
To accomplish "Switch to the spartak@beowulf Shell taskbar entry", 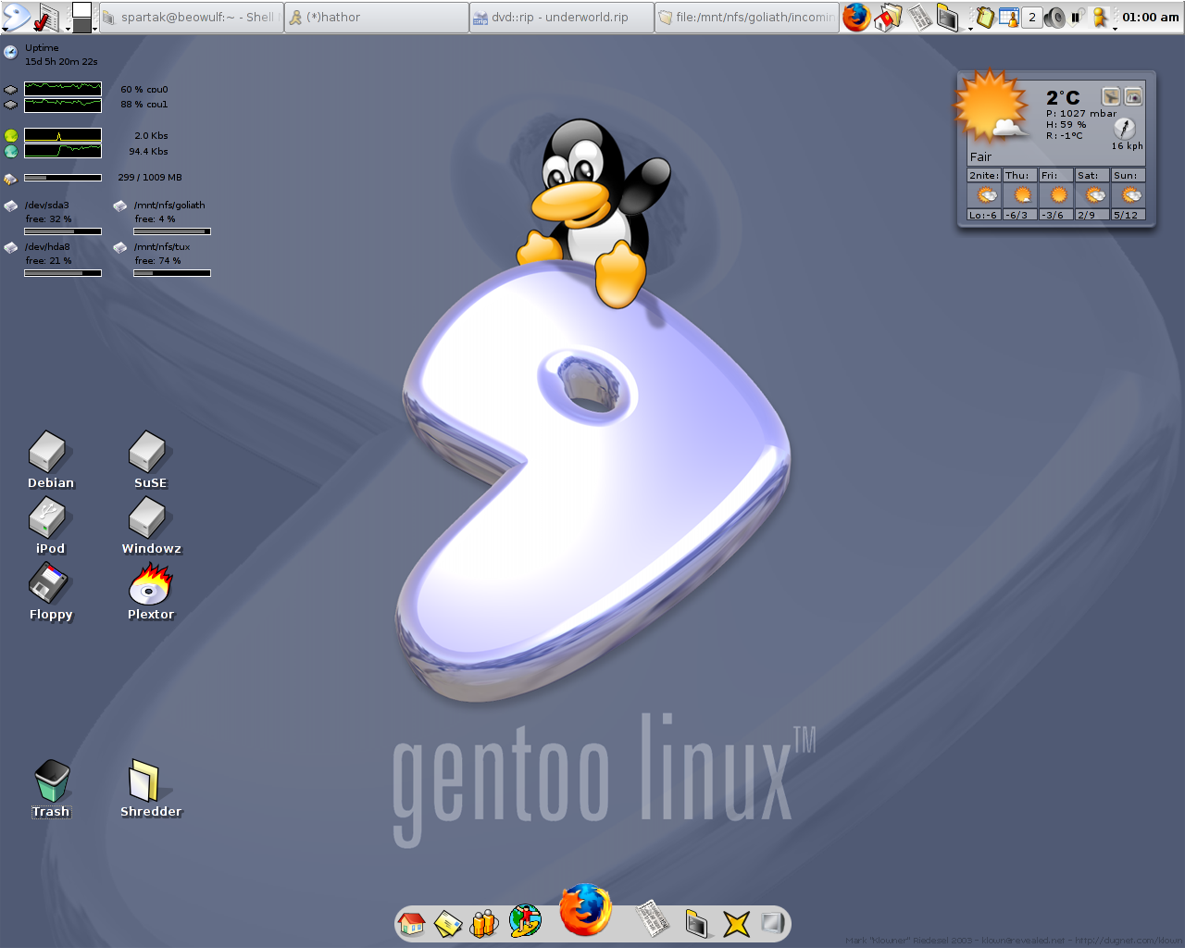I will tap(191, 18).
